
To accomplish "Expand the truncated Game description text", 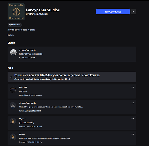I will (11, 35).
